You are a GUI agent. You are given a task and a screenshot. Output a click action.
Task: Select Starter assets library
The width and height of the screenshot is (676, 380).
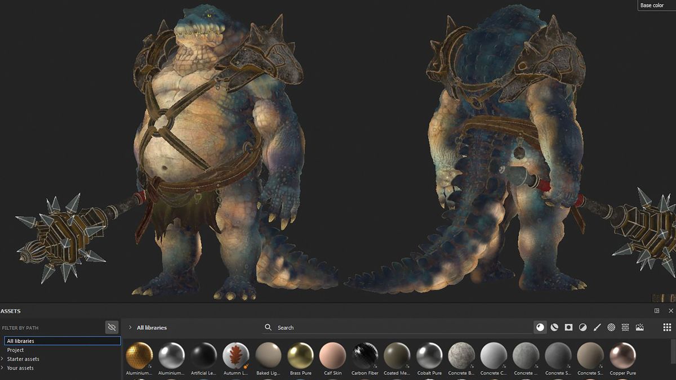tap(23, 359)
